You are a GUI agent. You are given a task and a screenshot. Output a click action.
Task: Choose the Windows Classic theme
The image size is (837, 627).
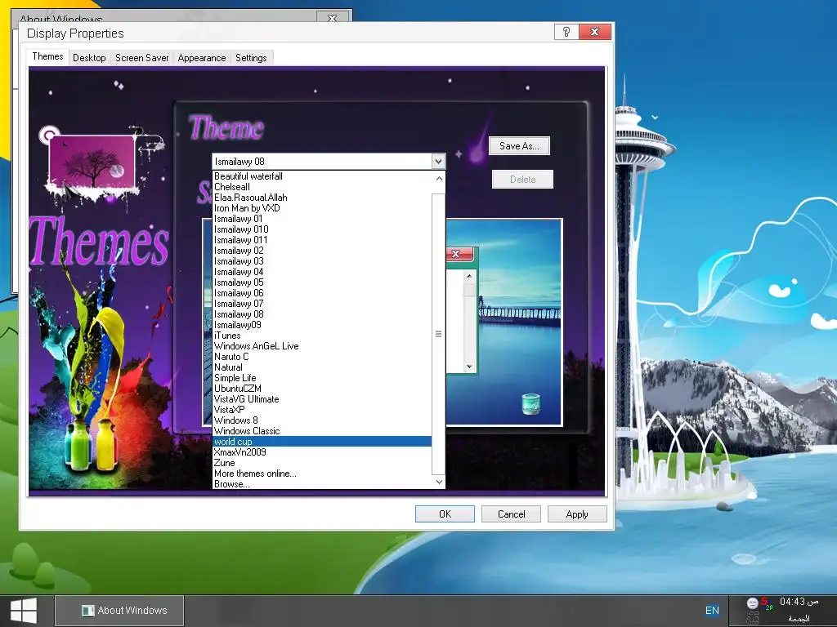pyautogui.click(x=322, y=431)
